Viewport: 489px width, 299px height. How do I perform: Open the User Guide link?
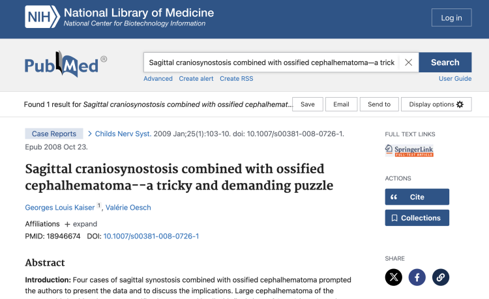click(x=455, y=79)
